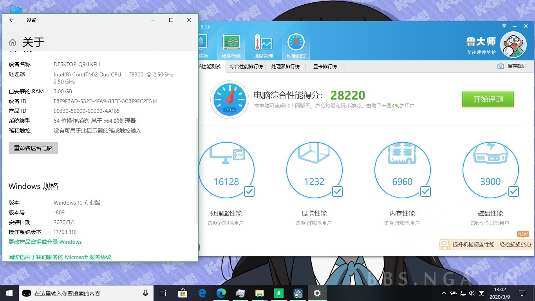
Task: Toggle the checkmark on 磁盘性能 score
Action: click(513, 192)
